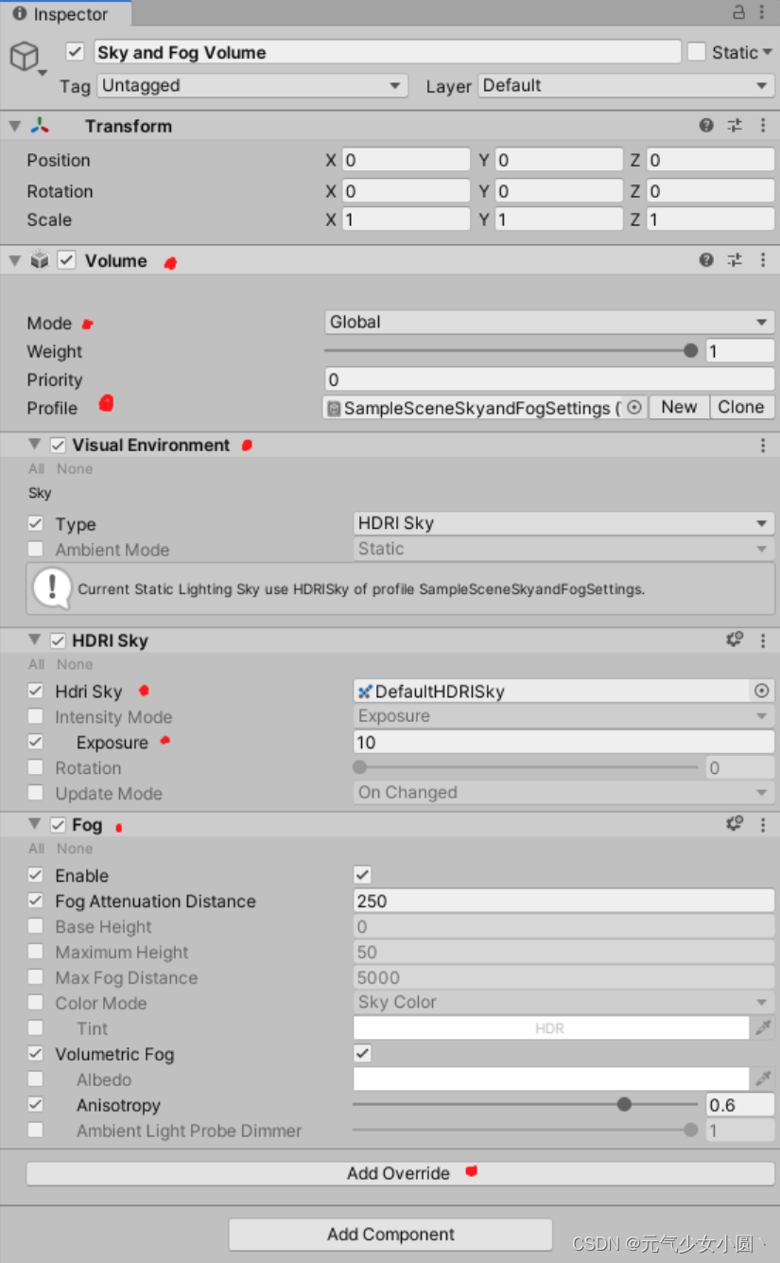Select the Inspector tab
Screen dimensions: 780x1263
pyautogui.click(x=66, y=14)
